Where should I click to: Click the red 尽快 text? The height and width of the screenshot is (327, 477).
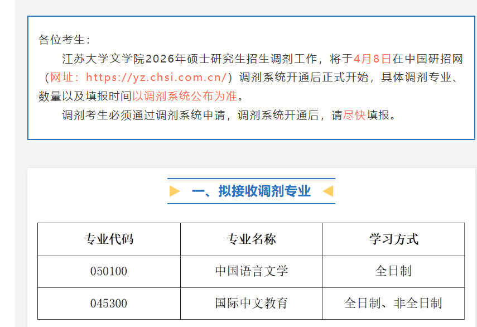tap(354, 116)
